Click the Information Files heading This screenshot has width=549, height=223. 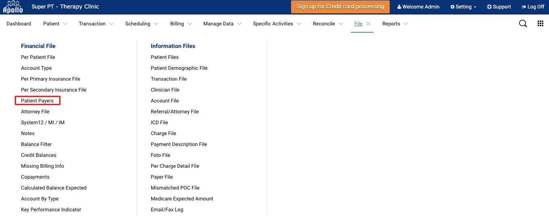173,46
